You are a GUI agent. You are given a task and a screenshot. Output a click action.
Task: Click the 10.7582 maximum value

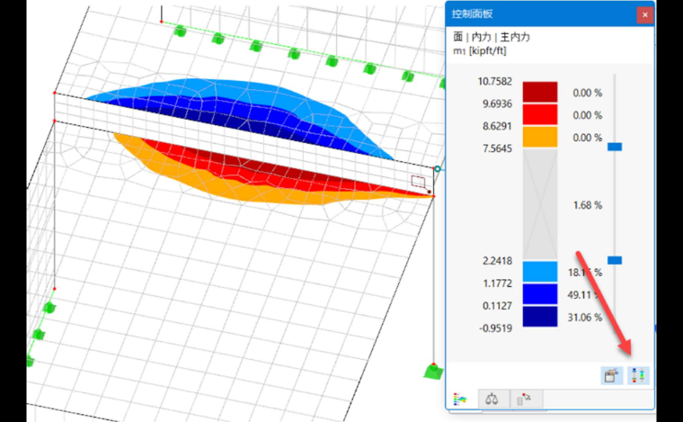pos(495,82)
